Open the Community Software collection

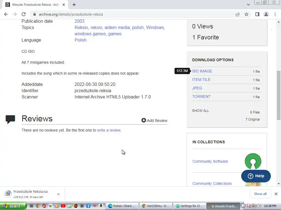point(210,161)
